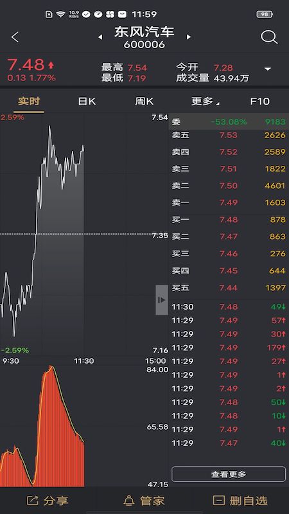Tap the 成交量 43.94万 value
The image size is (289, 514).
click(231, 78)
